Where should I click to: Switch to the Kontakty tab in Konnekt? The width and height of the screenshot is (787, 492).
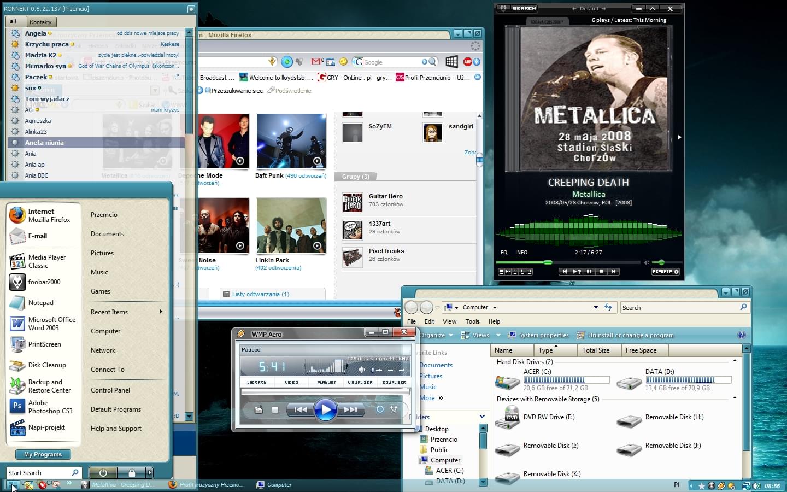click(40, 22)
